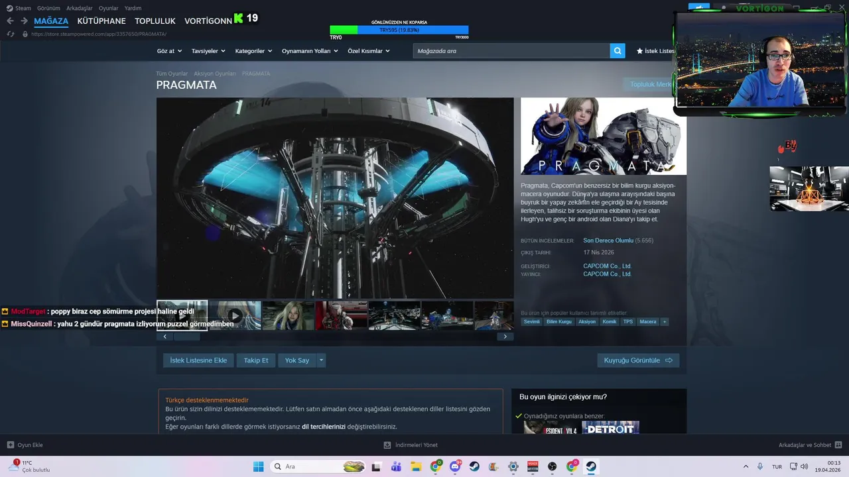Open the VORTİGONN profile tab
The width and height of the screenshot is (849, 477).
(208, 21)
